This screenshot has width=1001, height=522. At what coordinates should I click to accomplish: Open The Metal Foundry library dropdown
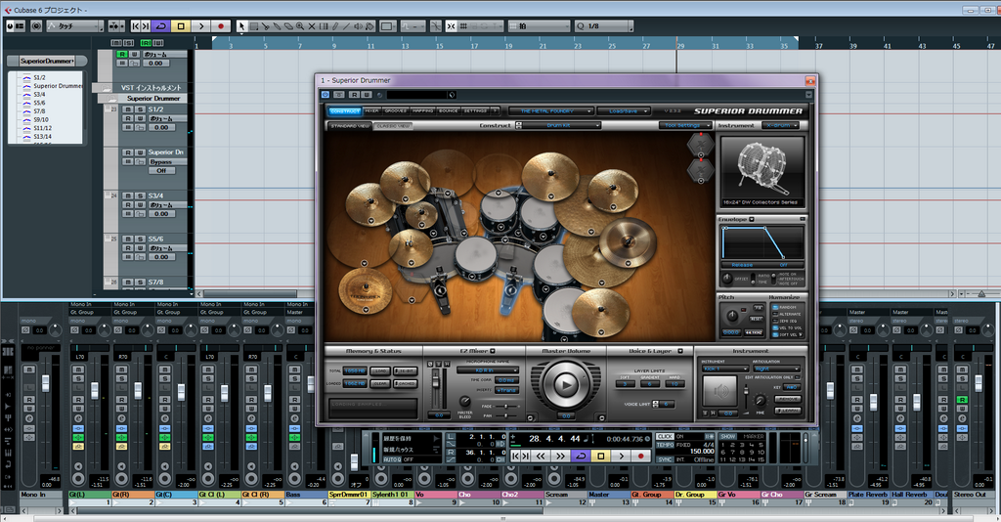(551, 111)
